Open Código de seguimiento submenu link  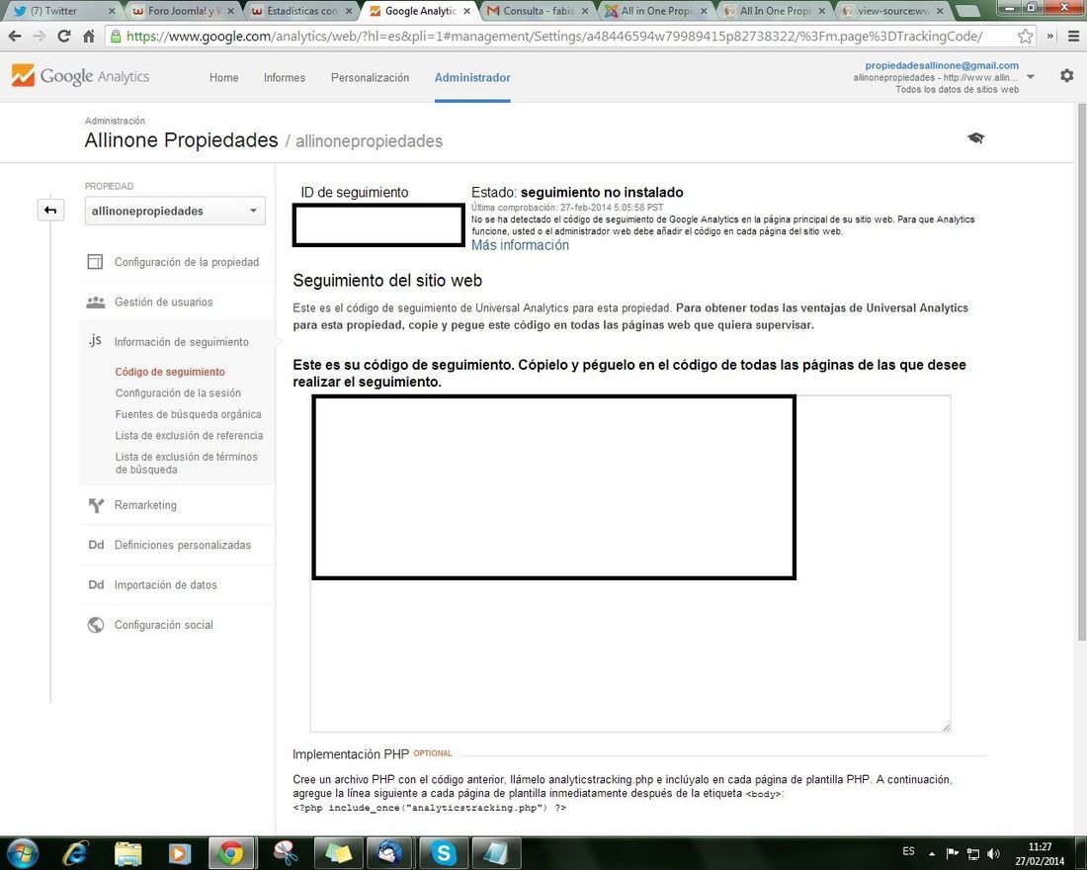tap(170, 372)
